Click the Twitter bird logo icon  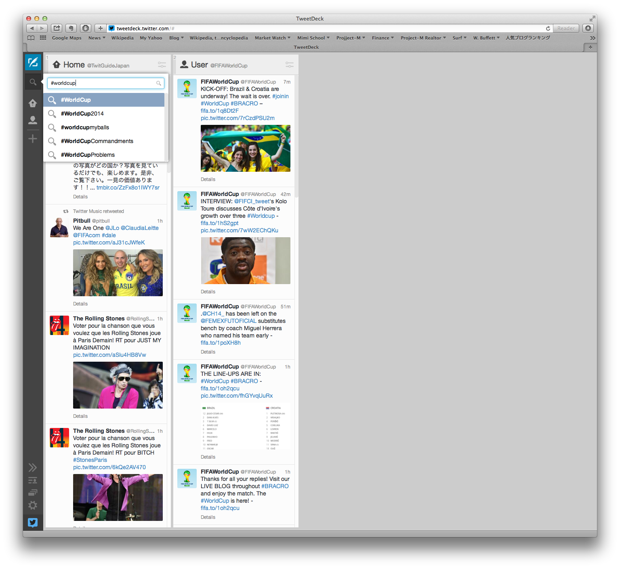click(33, 523)
